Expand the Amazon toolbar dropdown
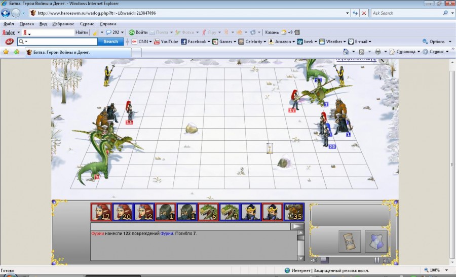Viewport: 456px width, 277px height. tap(293, 42)
